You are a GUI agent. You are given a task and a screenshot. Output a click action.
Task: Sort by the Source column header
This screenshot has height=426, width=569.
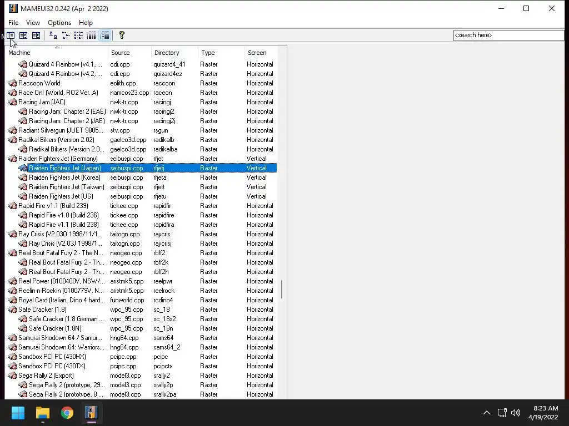(129, 53)
